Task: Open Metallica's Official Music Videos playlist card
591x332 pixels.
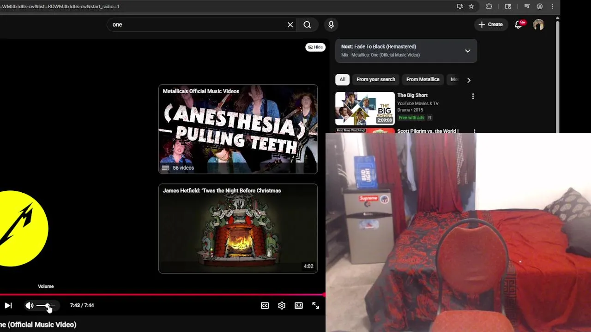Action: (238, 129)
